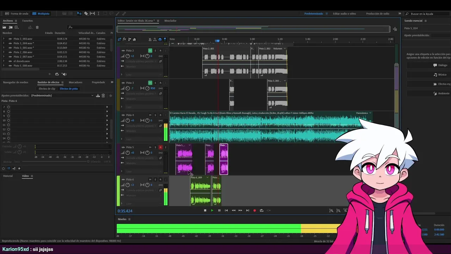Toggle Solo on Pista 2
This screenshot has width=451, height=254.
(x=155, y=50)
